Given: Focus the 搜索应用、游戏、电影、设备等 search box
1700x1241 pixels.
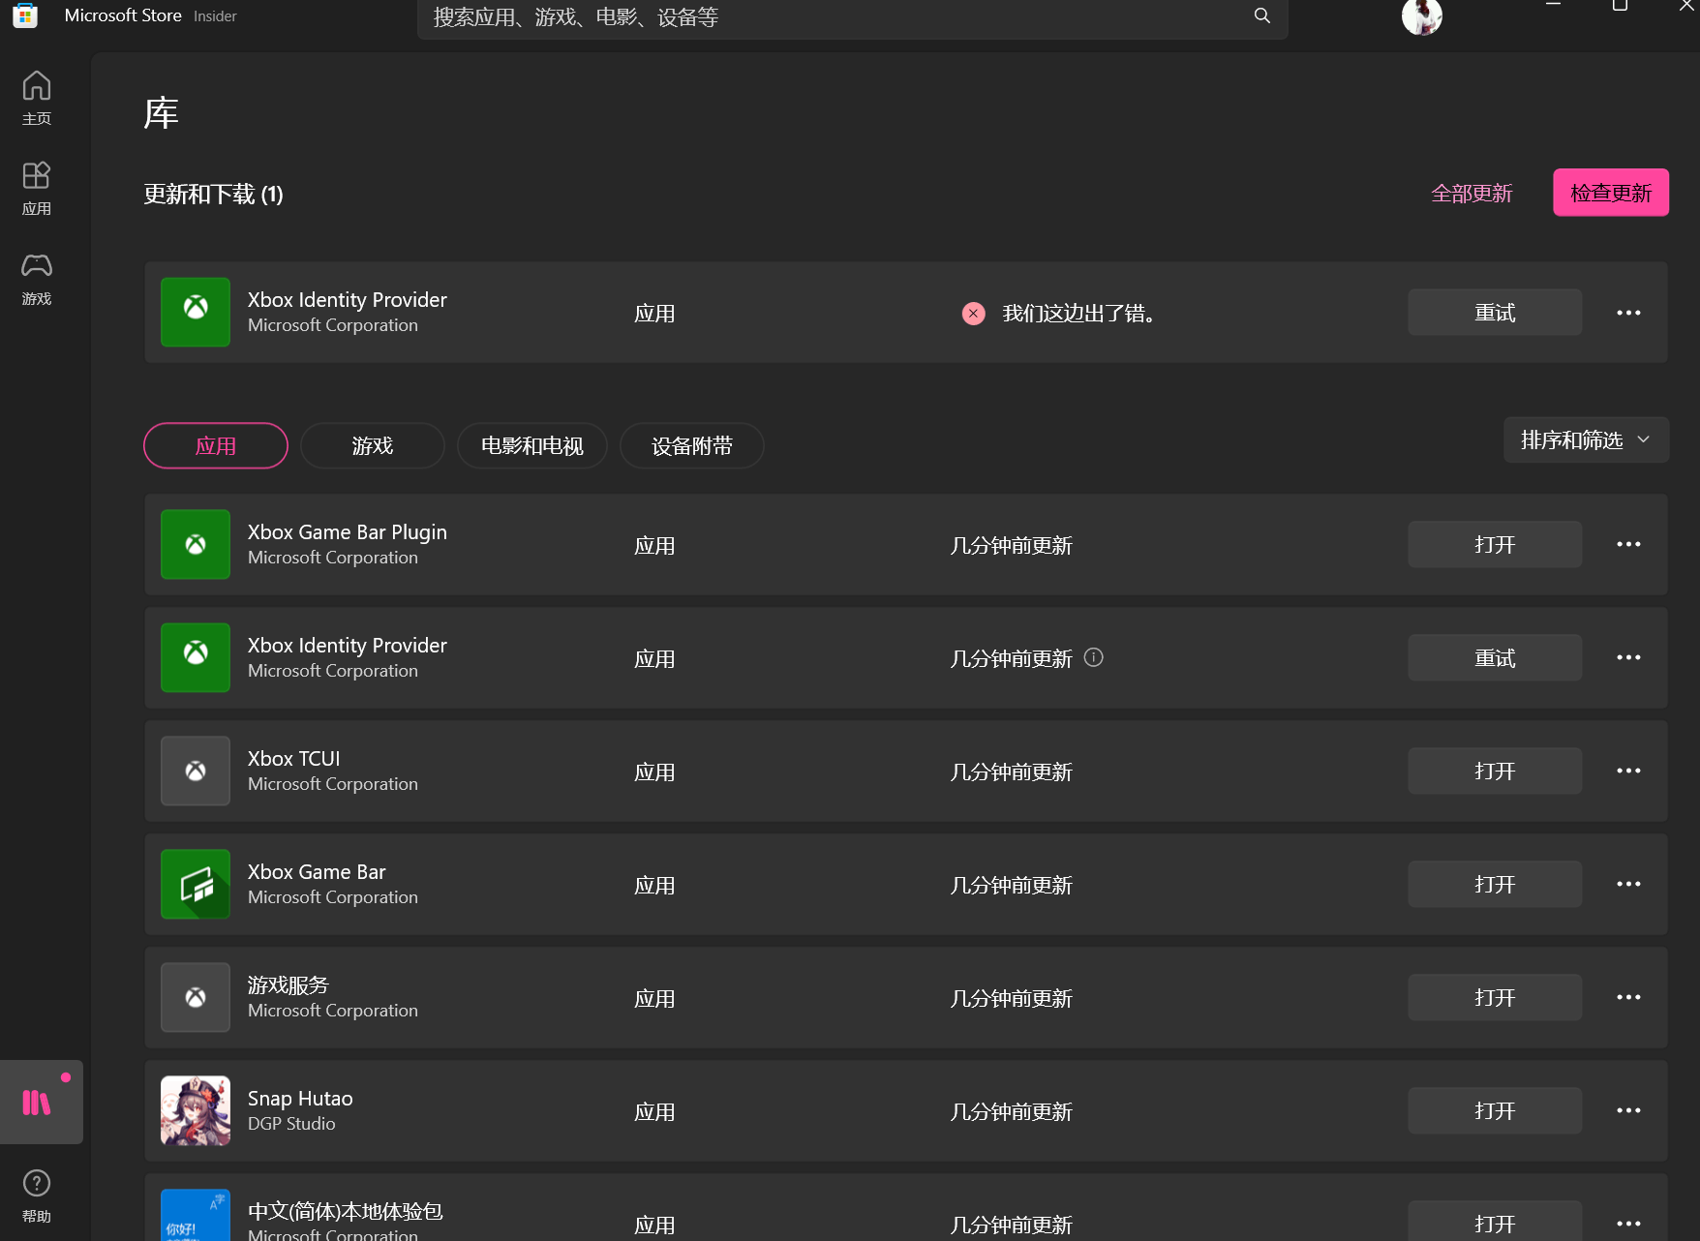Looking at the screenshot, I should click(852, 17).
